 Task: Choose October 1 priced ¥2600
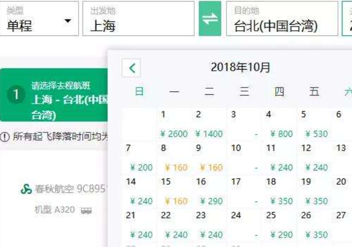tap(175, 125)
